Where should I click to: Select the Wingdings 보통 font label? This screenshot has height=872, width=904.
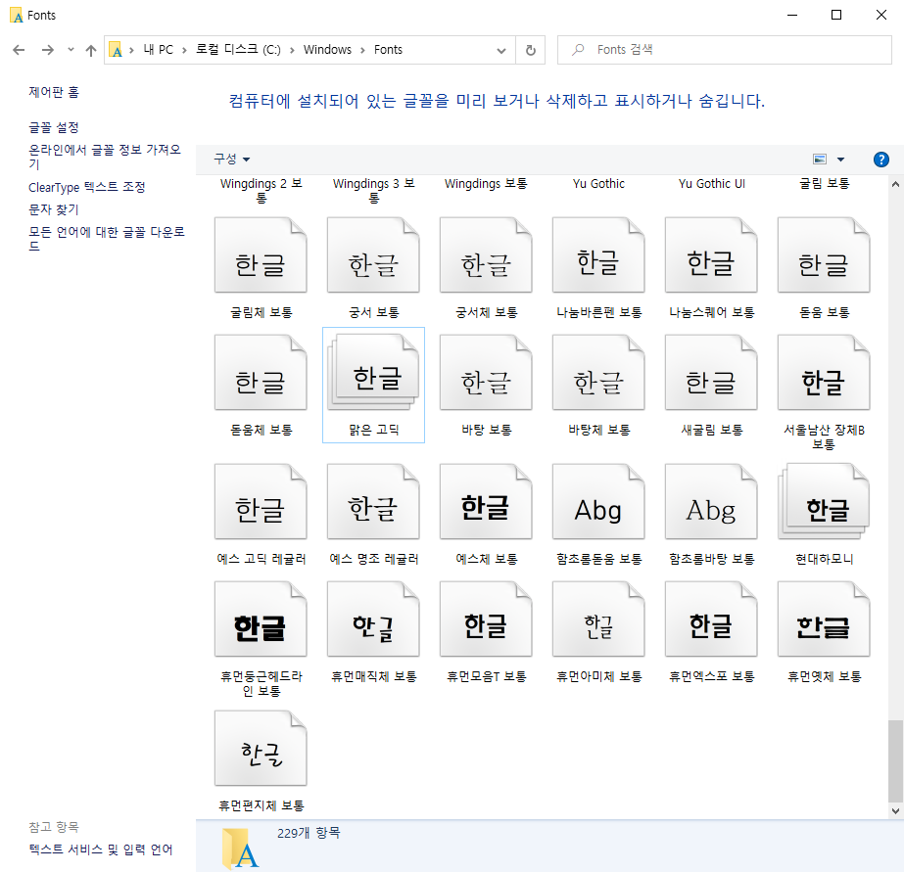[486, 184]
